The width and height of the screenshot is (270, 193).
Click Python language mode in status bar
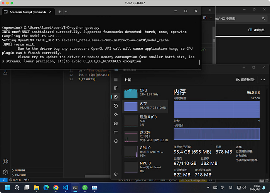(x=173, y=180)
